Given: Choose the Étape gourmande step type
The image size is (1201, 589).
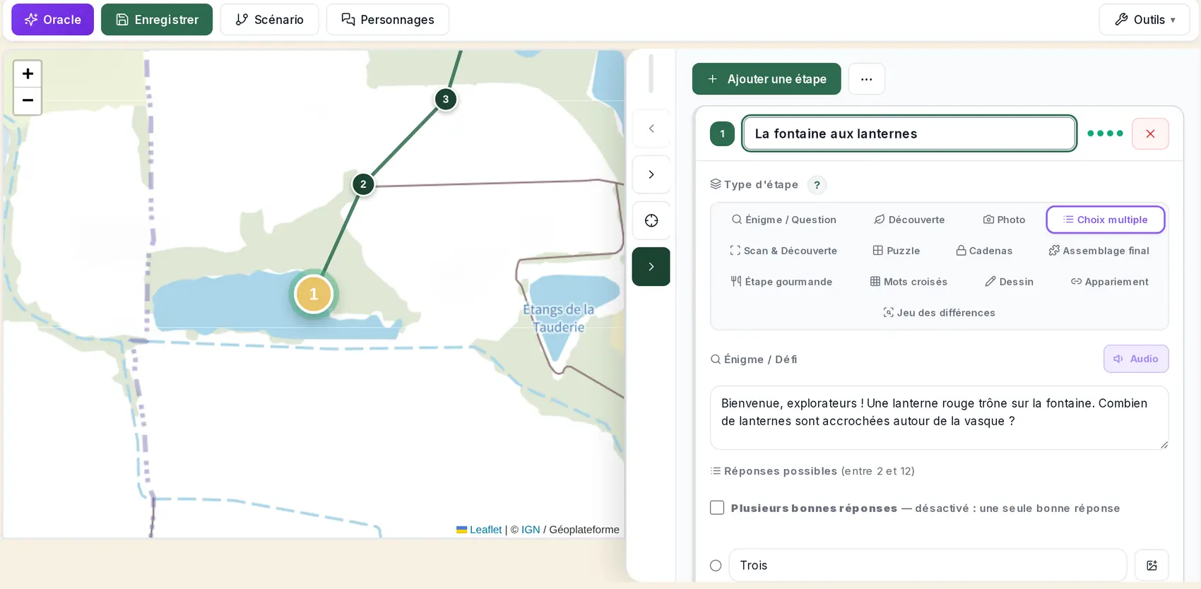Looking at the screenshot, I should coord(781,282).
